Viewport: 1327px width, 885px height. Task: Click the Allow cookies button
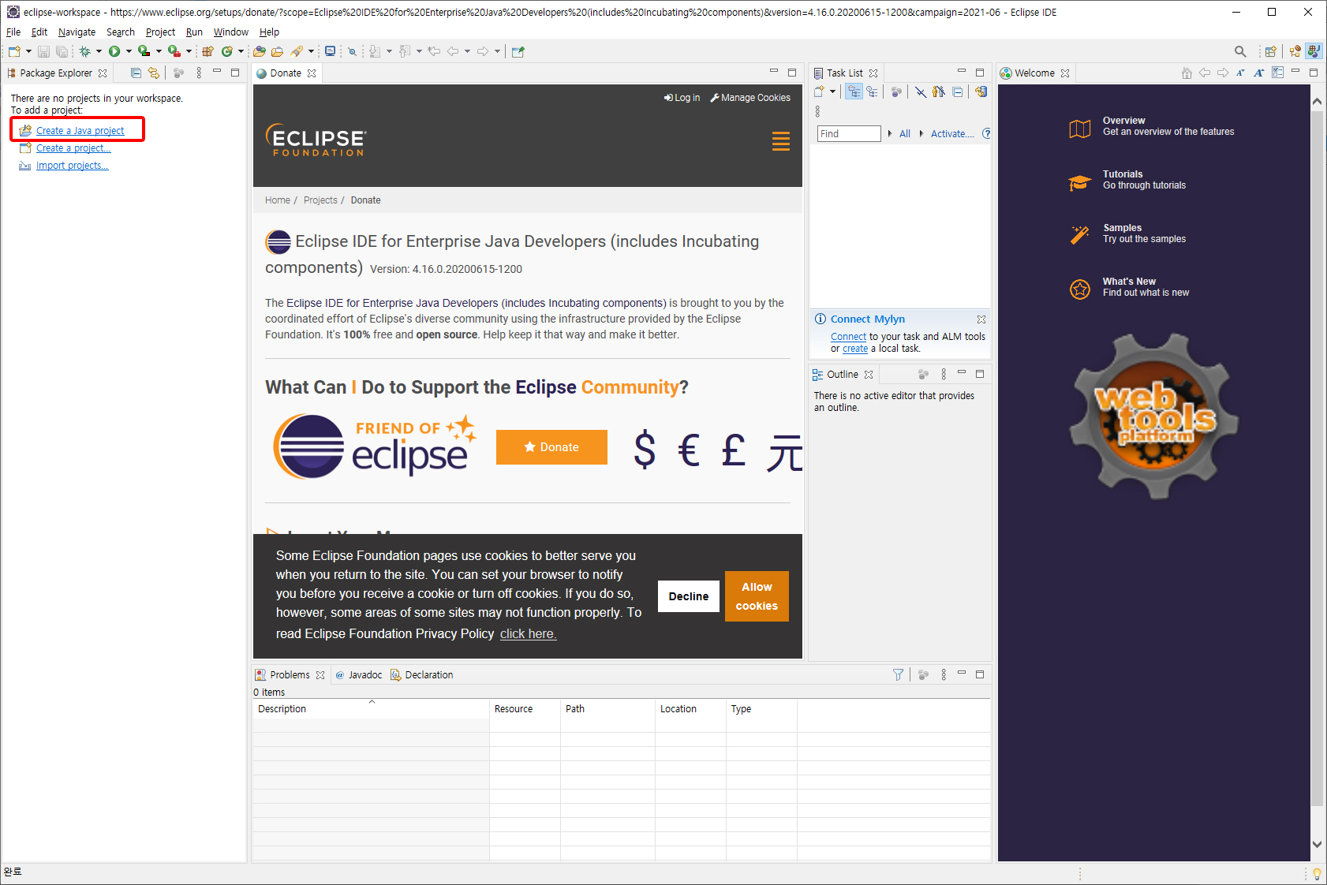pyautogui.click(x=757, y=596)
